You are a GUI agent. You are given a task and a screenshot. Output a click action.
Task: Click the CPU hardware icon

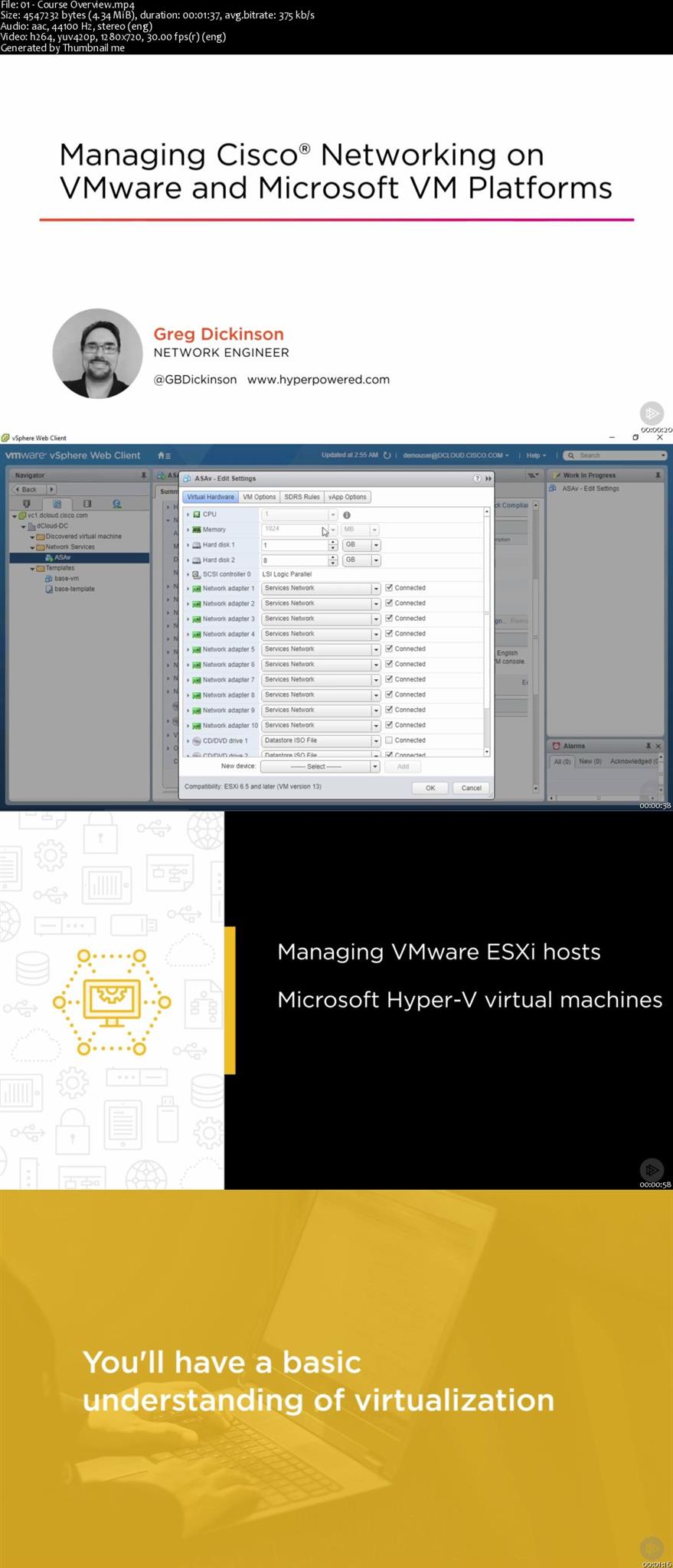(x=197, y=514)
